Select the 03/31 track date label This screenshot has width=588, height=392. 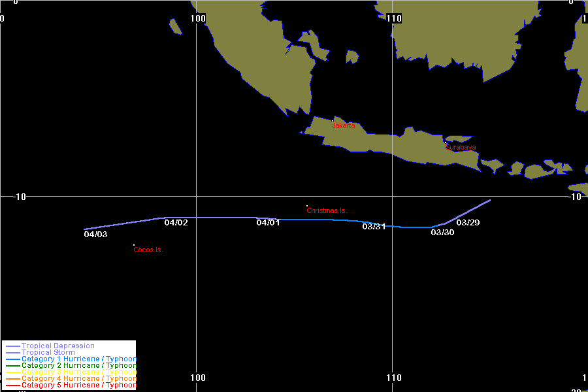pos(374,227)
